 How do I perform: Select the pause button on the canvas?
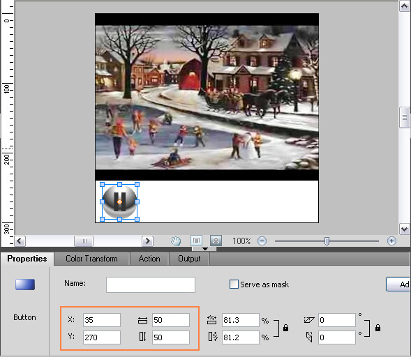(x=119, y=202)
